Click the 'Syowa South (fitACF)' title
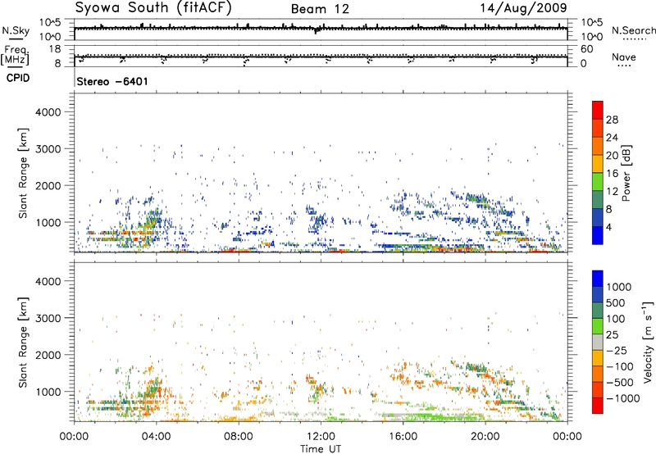 (x=153, y=8)
